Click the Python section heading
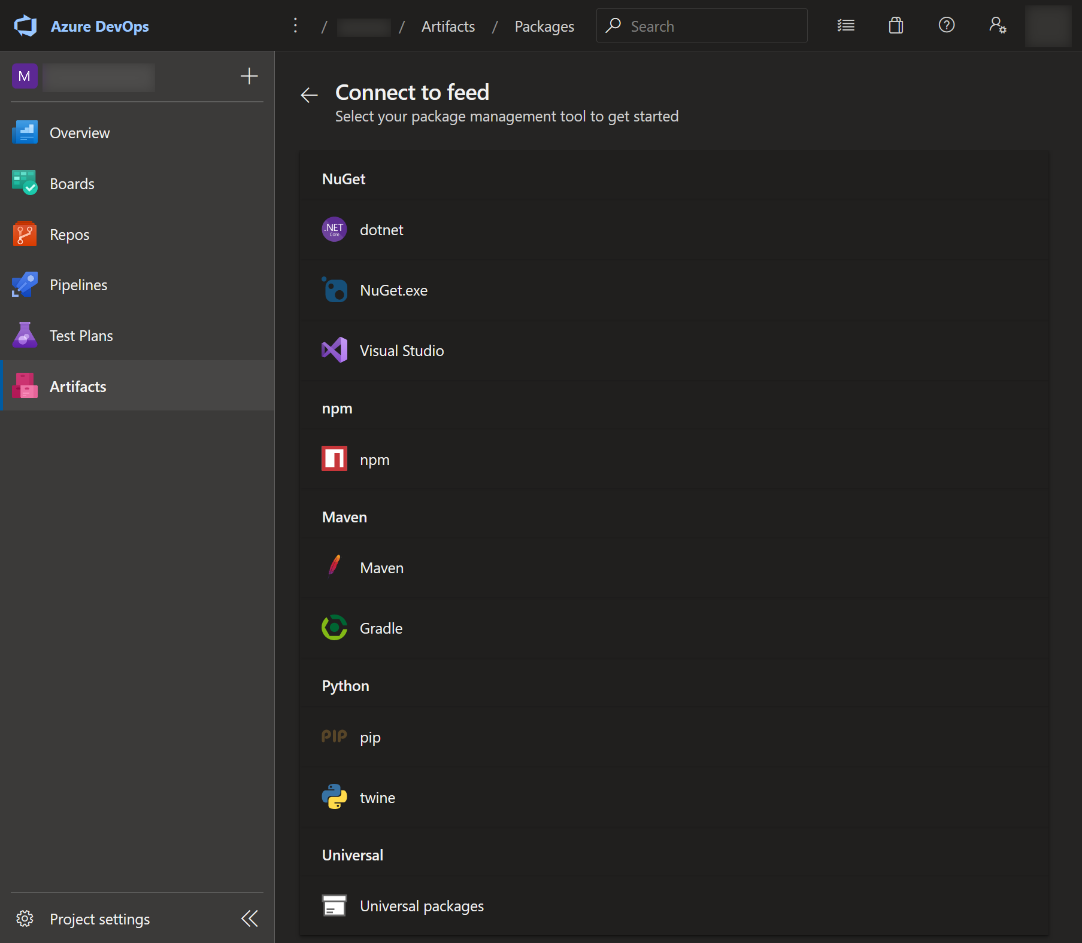This screenshot has height=943, width=1082. pyautogui.click(x=345, y=686)
